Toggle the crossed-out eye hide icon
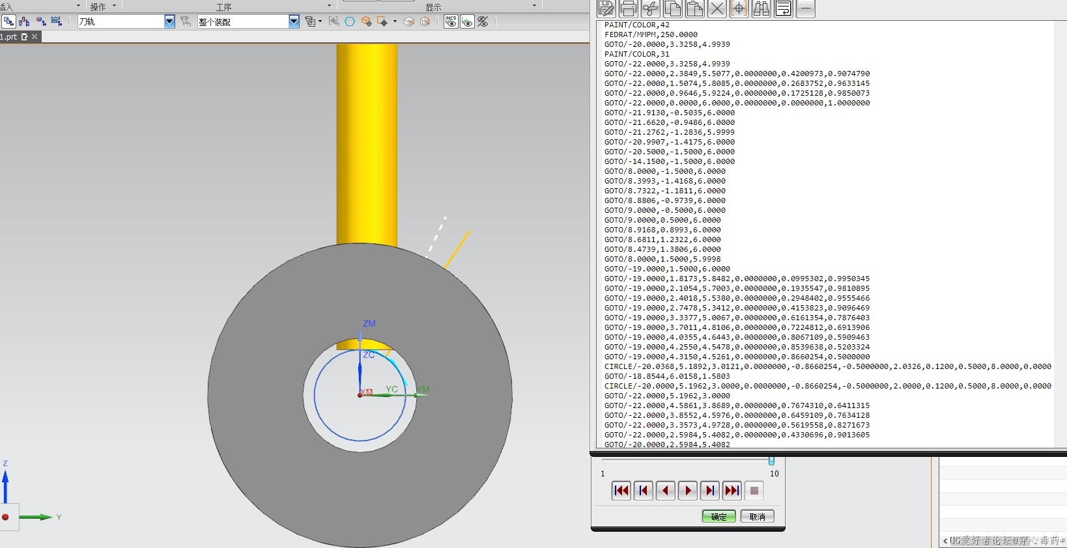 483,21
